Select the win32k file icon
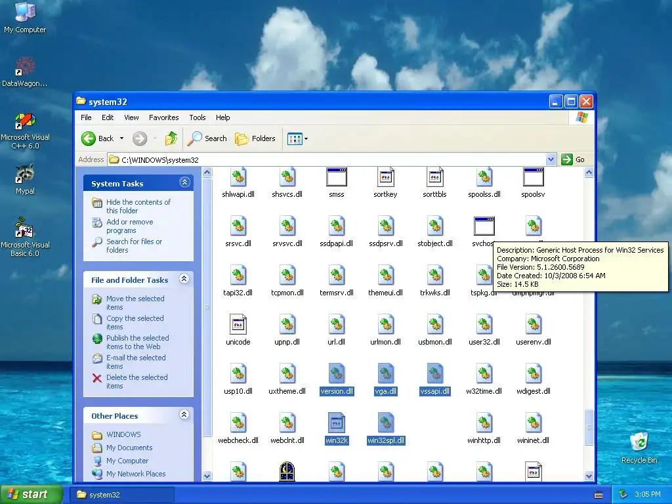Screen dimensions: 672x504 click(x=337, y=423)
